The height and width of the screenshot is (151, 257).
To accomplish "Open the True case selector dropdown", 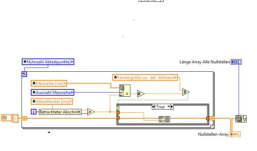I will [x=169, y=106].
